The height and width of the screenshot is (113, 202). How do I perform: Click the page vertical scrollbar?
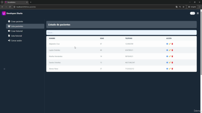[201, 43]
